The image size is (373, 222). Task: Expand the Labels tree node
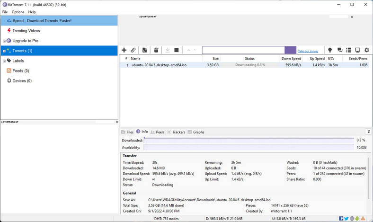4,61
